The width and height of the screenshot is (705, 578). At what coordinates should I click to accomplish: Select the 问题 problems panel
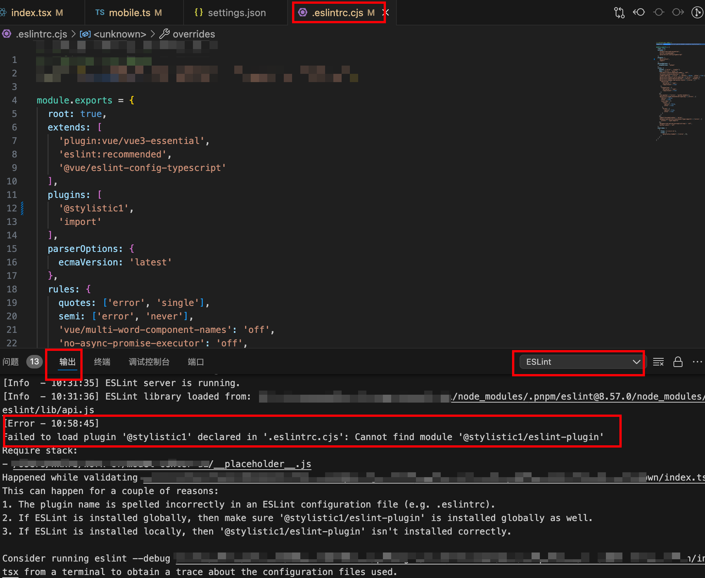11,362
